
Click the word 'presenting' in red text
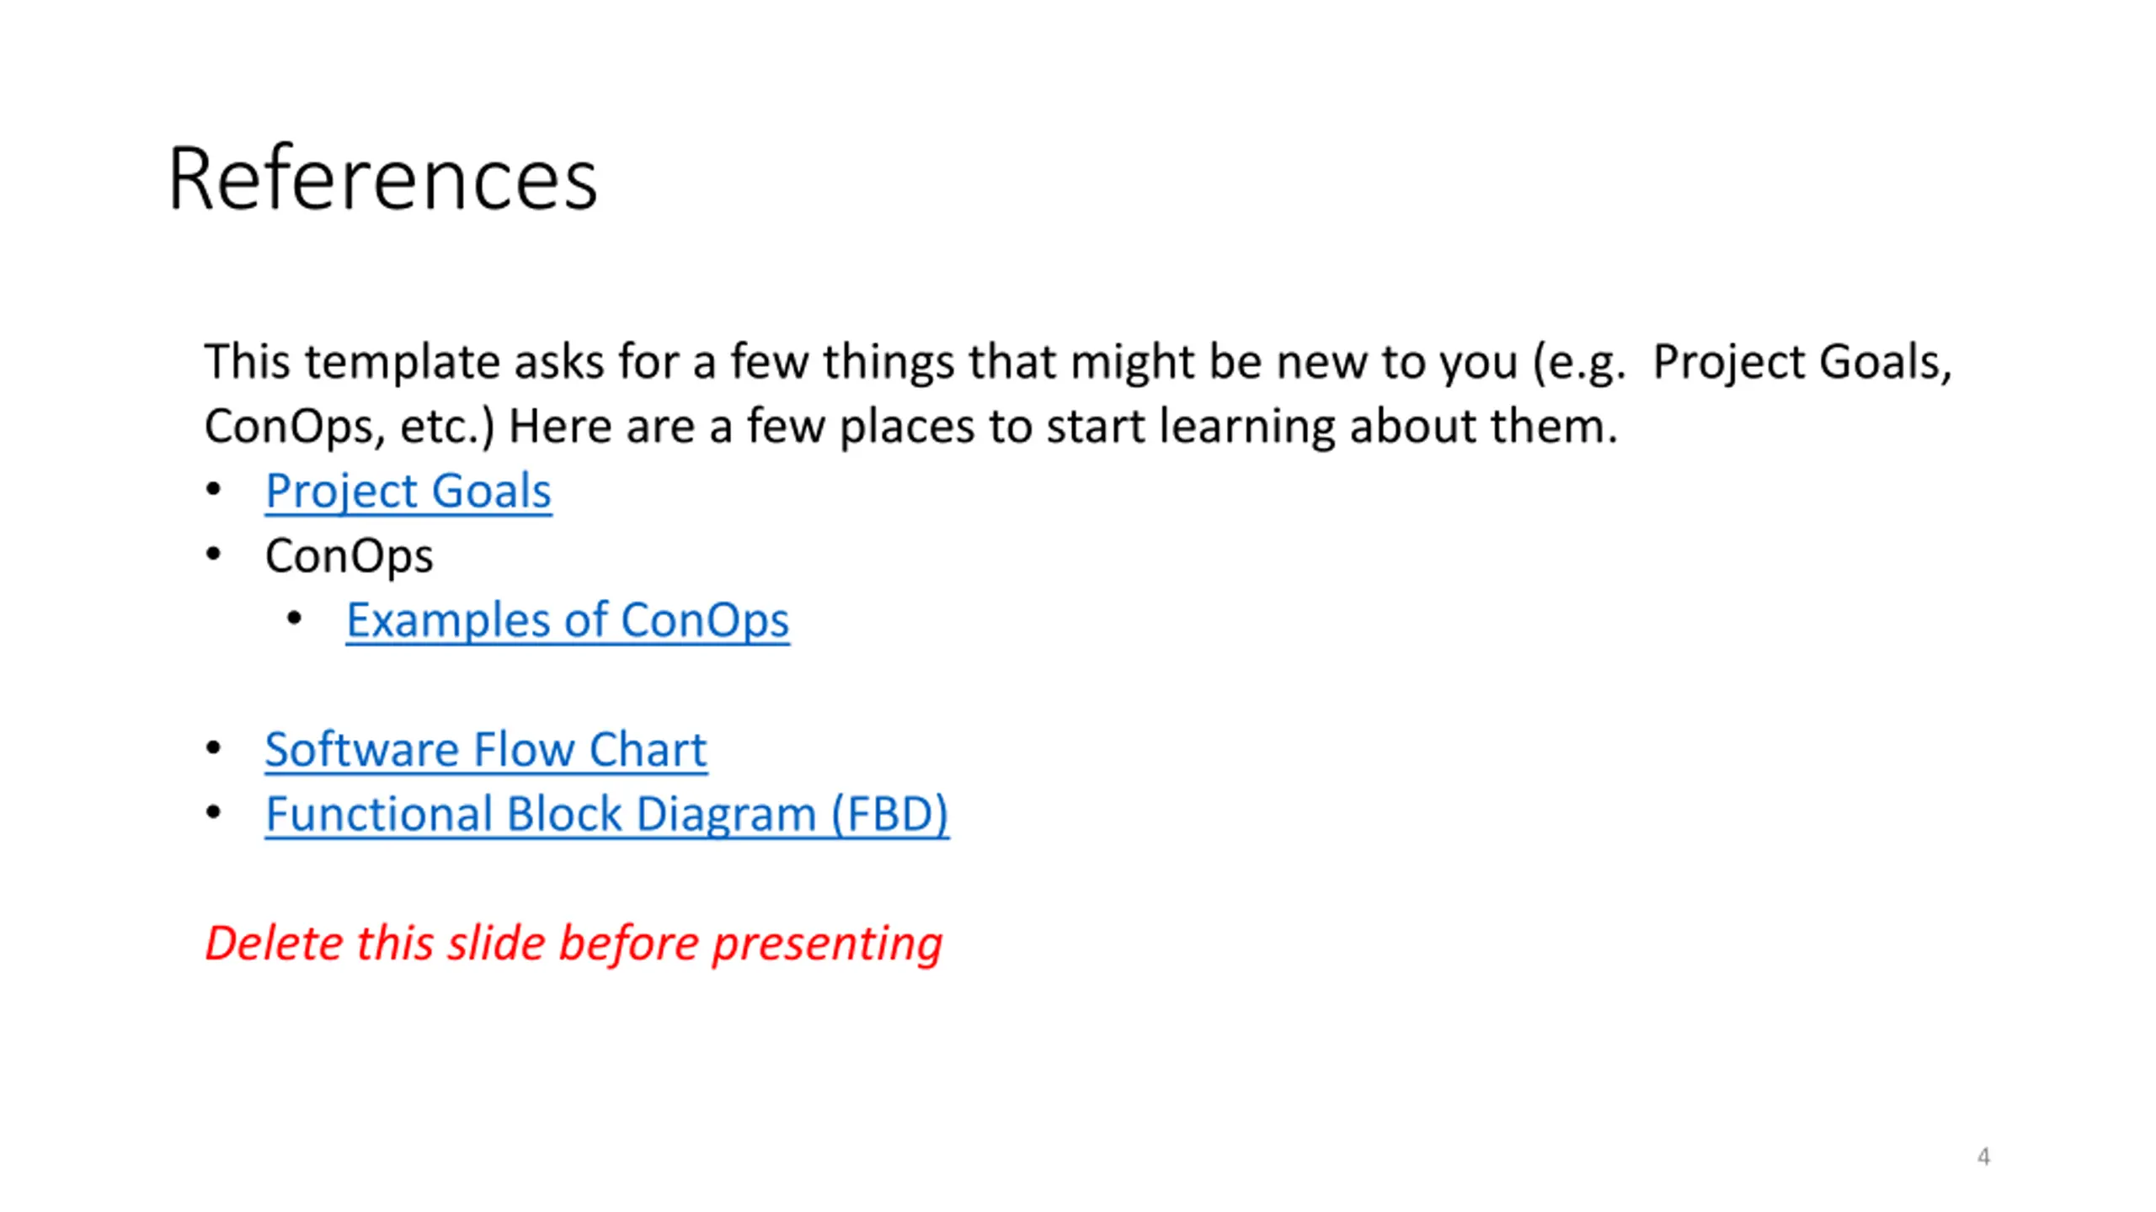coord(827,944)
